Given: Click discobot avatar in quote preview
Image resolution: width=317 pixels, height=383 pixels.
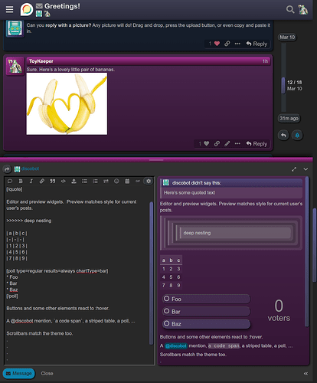Looking at the screenshot, I should [x=166, y=182].
